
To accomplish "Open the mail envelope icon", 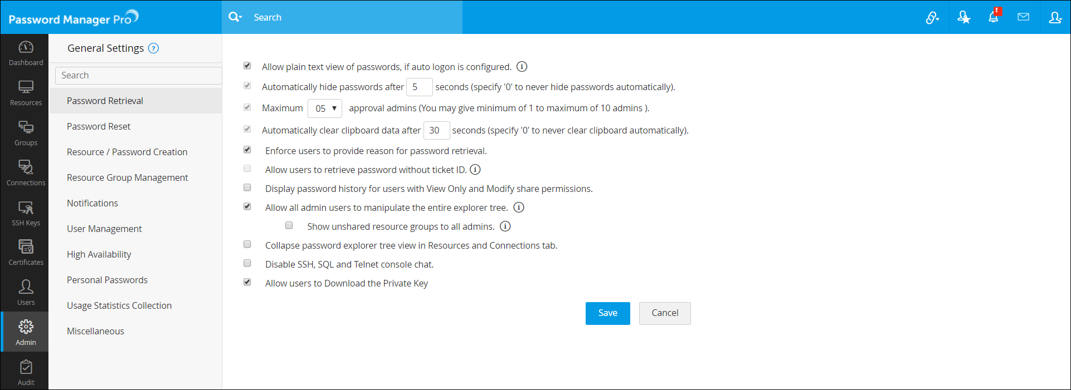I will click(x=1023, y=17).
